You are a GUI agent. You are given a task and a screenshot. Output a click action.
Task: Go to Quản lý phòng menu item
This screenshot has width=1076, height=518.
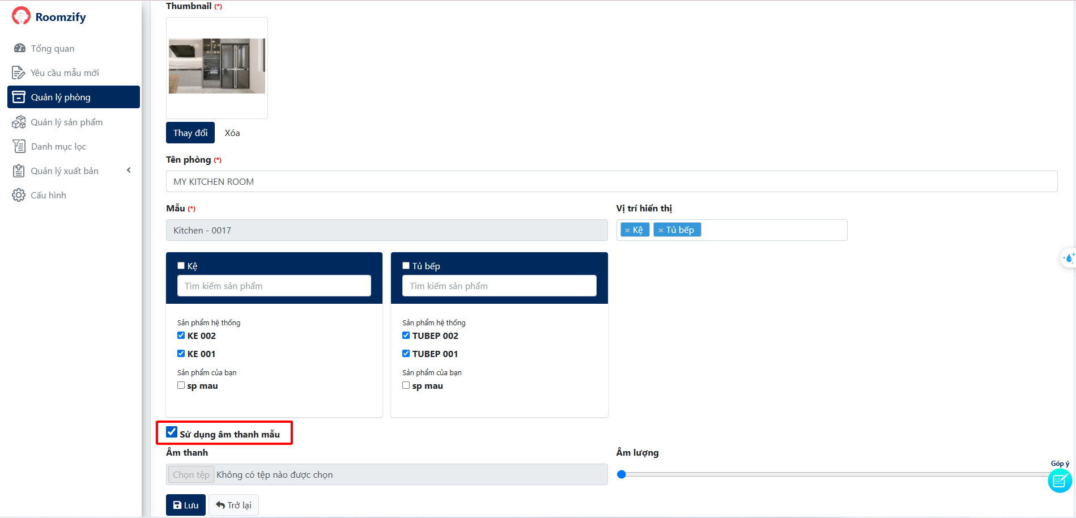(x=74, y=97)
